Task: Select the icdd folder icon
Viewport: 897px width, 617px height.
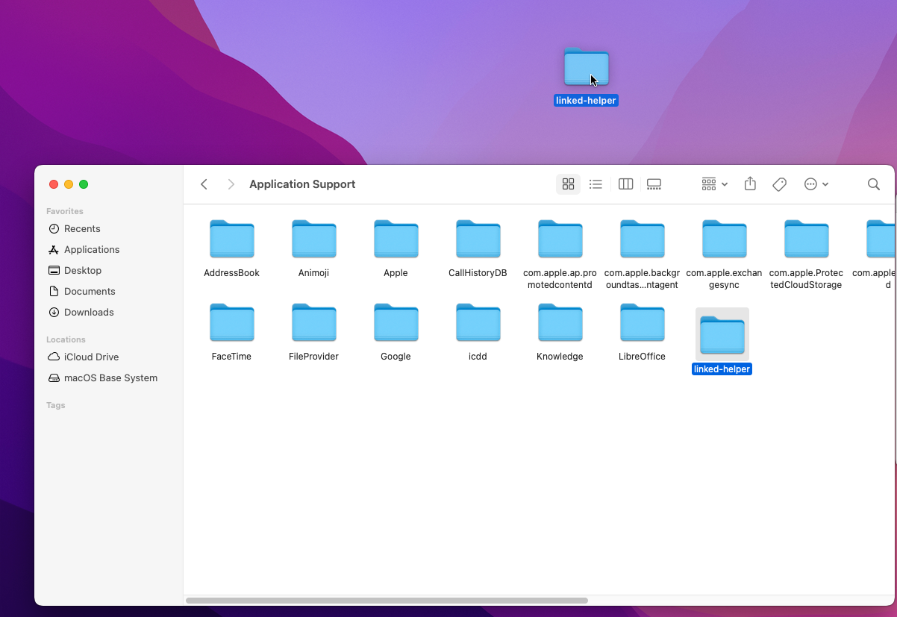Action: click(x=478, y=322)
